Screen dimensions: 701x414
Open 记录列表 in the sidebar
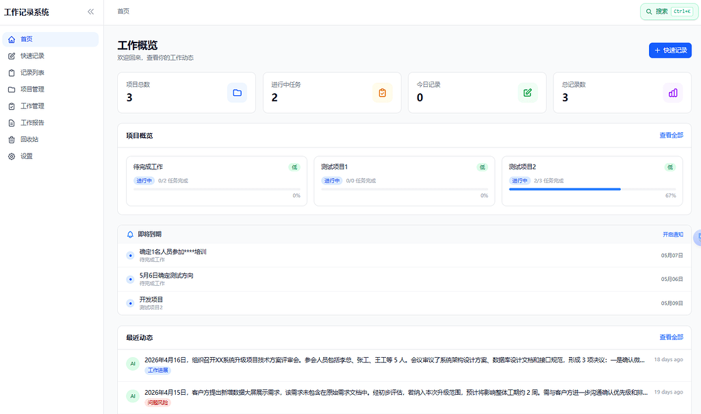coord(51,73)
